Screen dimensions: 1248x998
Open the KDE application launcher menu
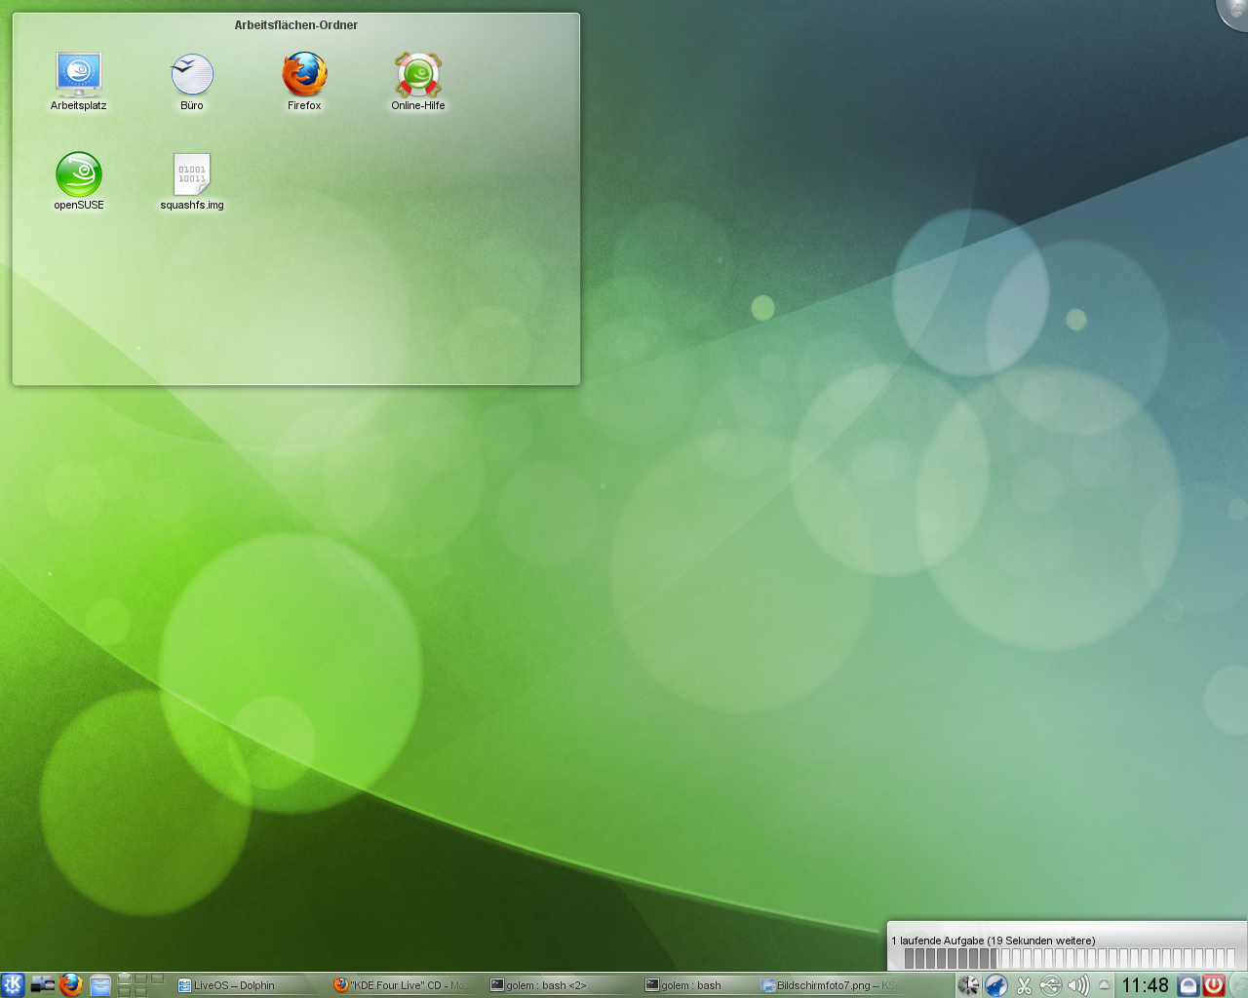point(12,984)
